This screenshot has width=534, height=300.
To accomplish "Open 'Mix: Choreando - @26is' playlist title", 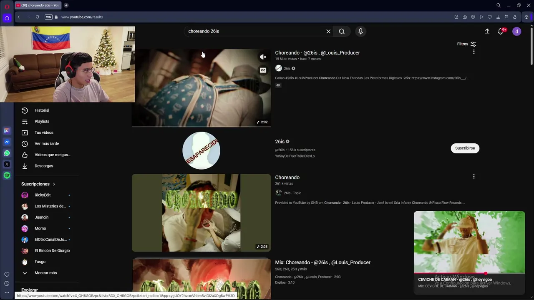I will click(323, 262).
